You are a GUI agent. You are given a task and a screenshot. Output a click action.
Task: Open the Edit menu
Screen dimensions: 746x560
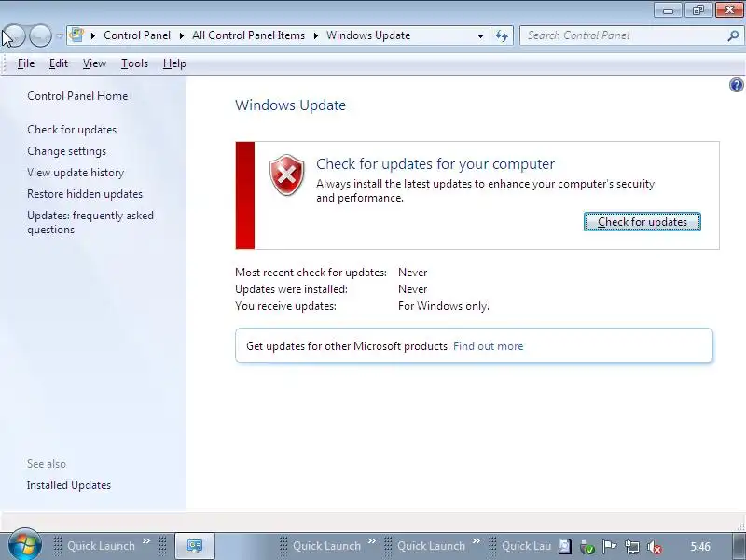[59, 63]
